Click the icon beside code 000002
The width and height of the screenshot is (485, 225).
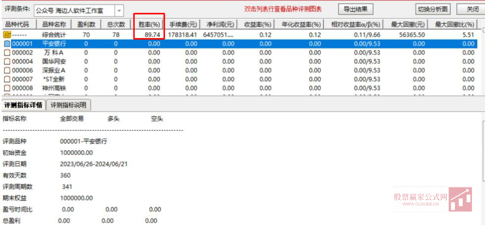7,53
